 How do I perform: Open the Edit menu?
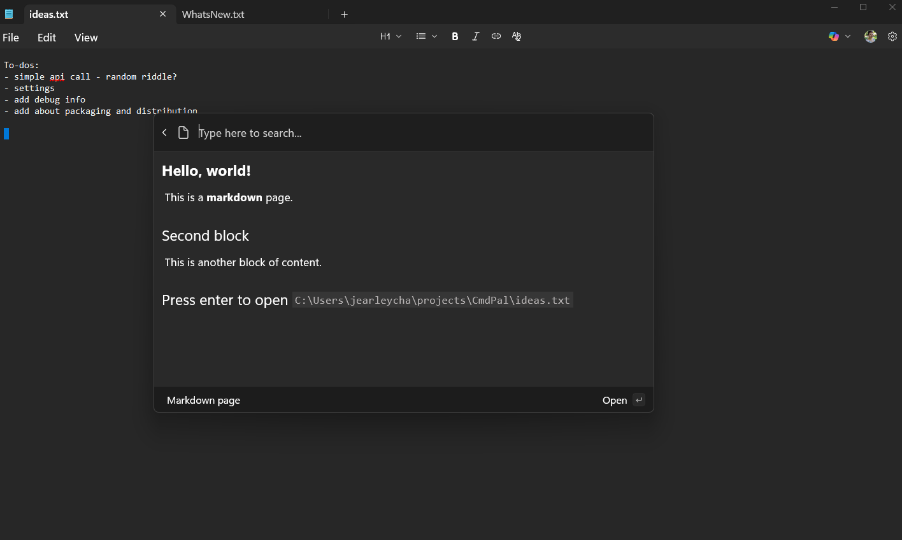pyautogui.click(x=46, y=38)
